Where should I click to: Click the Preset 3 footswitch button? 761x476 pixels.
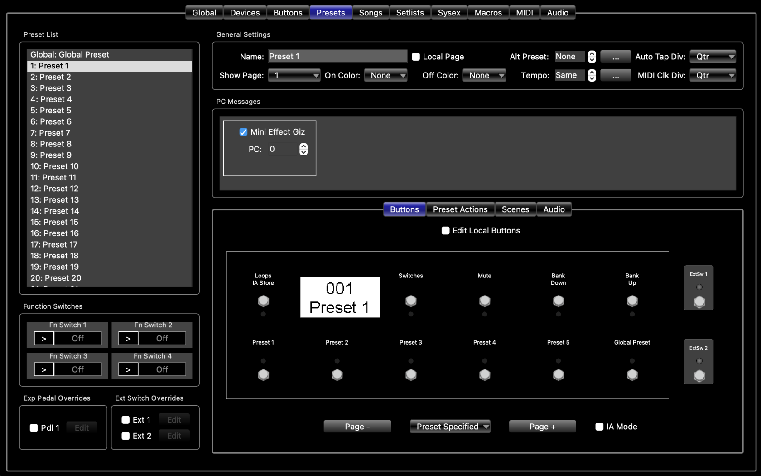[x=411, y=375]
